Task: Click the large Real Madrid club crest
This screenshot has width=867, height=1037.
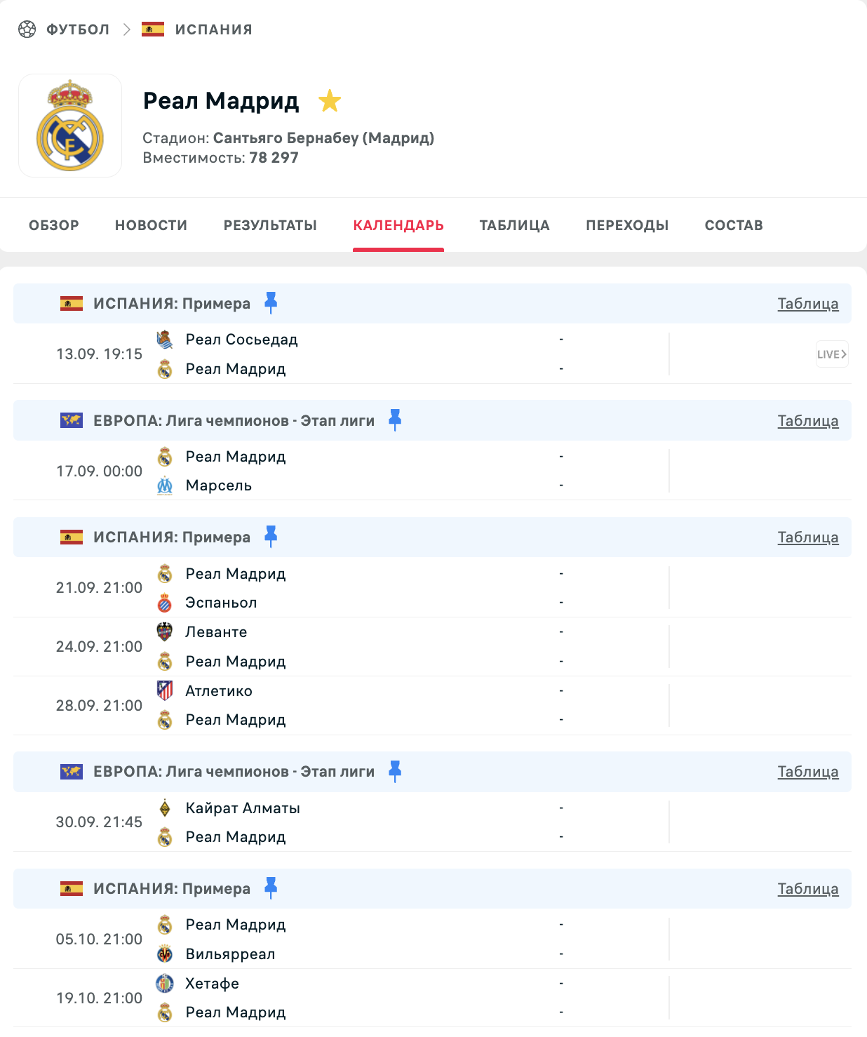Action: [x=70, y=126]
